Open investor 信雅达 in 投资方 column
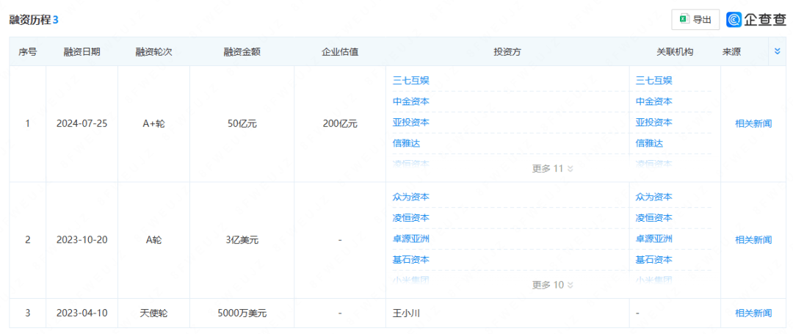 (407, 143)
